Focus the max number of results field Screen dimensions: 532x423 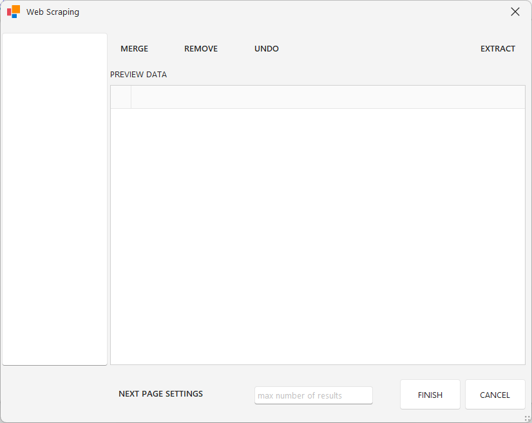313,395
